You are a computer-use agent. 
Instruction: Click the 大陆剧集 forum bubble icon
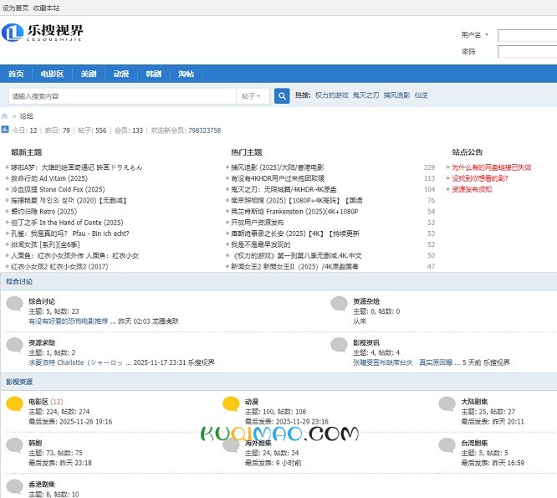click(x=447, y=404)
